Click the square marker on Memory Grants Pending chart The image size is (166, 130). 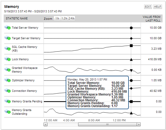coord(131,102)
